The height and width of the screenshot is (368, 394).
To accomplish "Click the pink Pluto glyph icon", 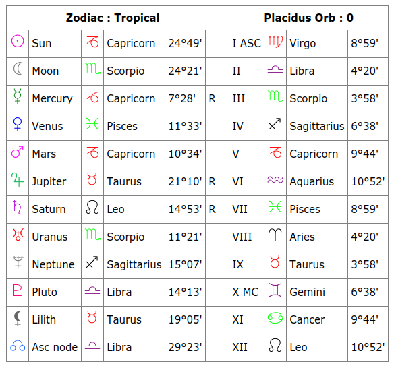I will [17, 290].
